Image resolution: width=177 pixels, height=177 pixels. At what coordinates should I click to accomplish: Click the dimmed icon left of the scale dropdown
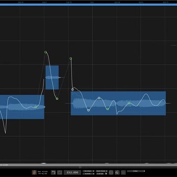pos(123,172)
